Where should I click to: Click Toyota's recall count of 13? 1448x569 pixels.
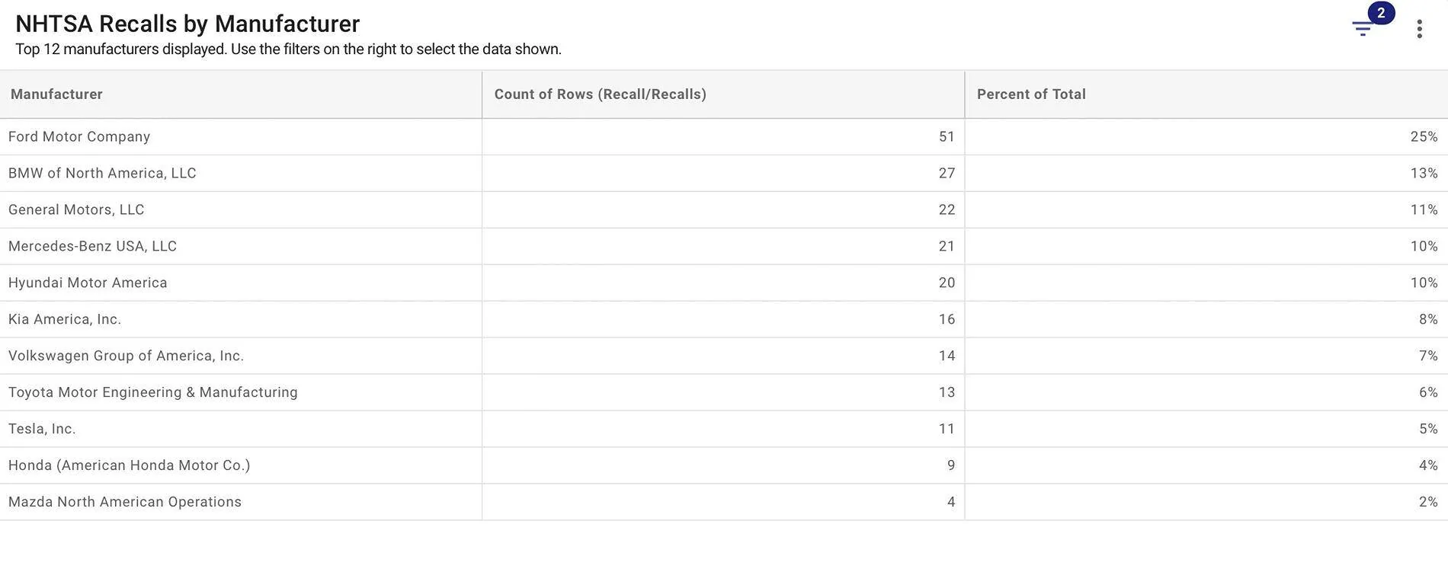947,392
